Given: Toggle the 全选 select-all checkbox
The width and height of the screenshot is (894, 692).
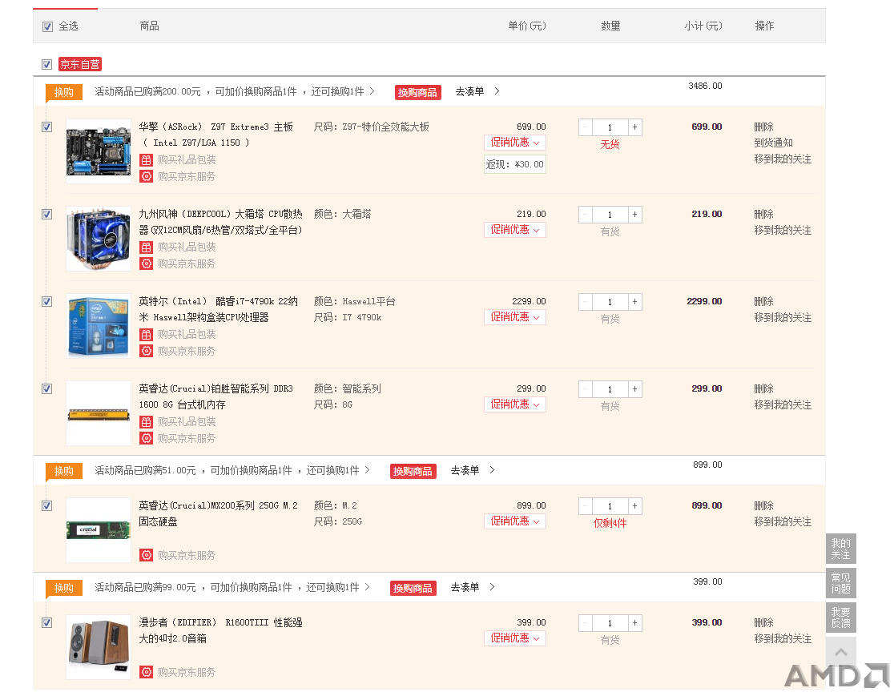Looking at the screenshot, I should tap(47, 26).
